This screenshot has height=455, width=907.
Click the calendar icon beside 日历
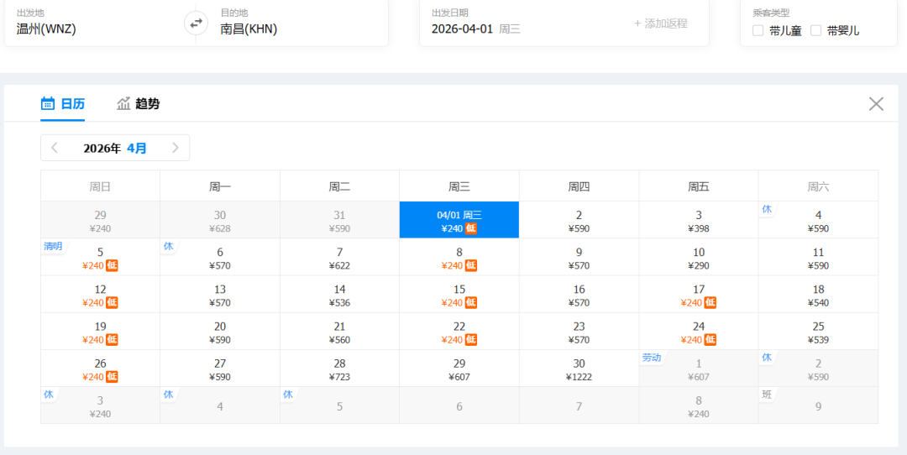coord(48,103)
